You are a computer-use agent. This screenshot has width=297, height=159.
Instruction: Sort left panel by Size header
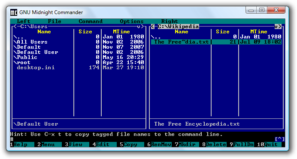(85, 32)
